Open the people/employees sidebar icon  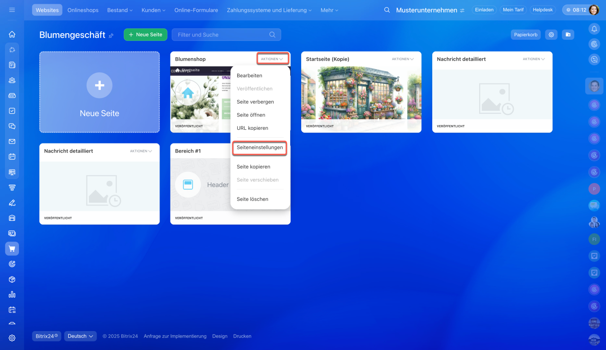pos(12,80)
